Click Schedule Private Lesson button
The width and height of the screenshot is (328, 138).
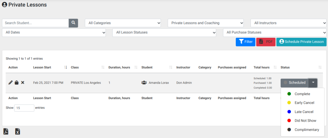[x=301, y=42]
